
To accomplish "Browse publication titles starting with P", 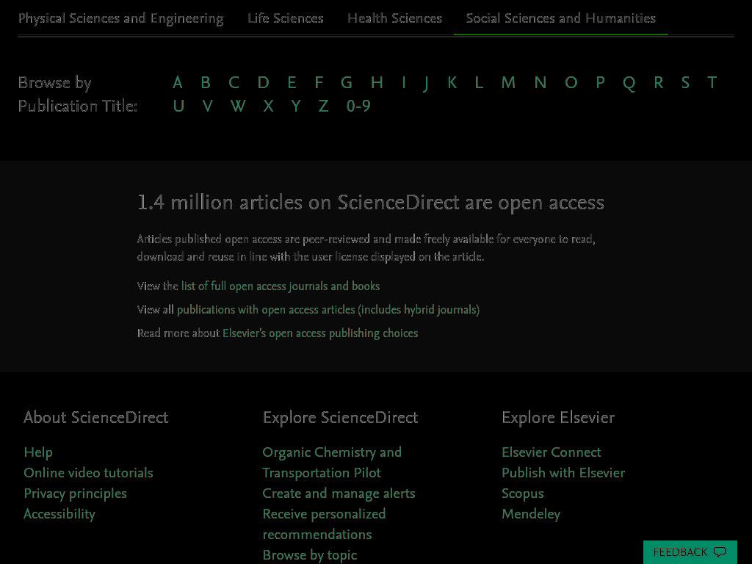I will [600, 82].
